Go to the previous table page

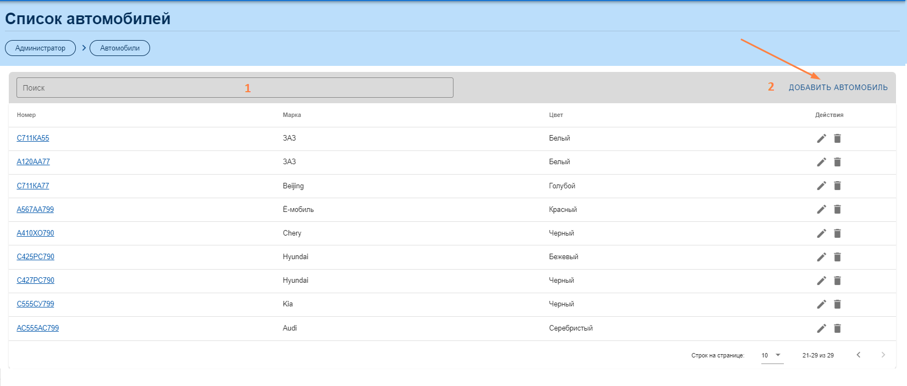click(x=858, y=355)
